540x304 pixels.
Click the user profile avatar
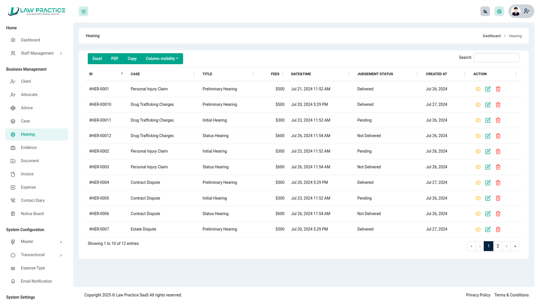click(x=516, y=11)
